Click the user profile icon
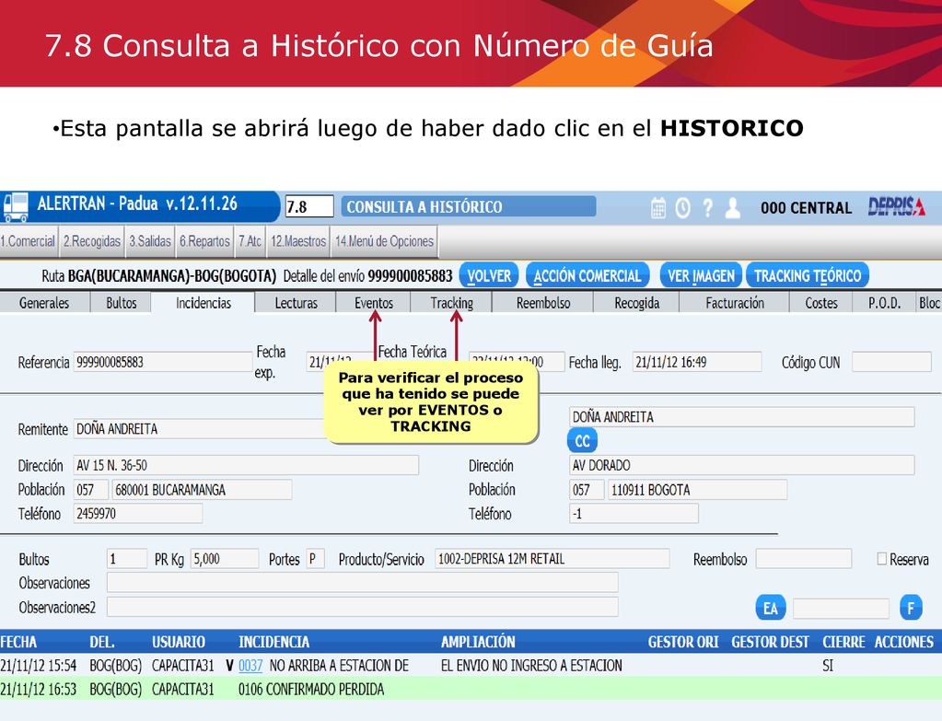This screenshot has height=721, width=942. 732,208
